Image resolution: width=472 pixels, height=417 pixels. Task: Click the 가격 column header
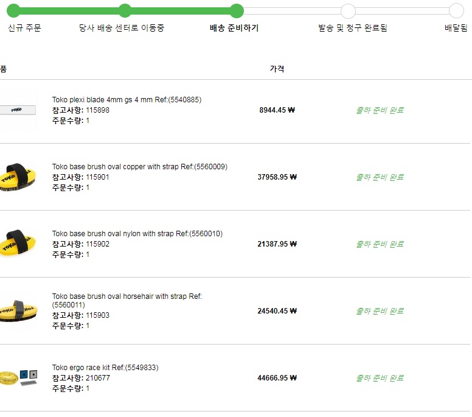tap(277, 69)
